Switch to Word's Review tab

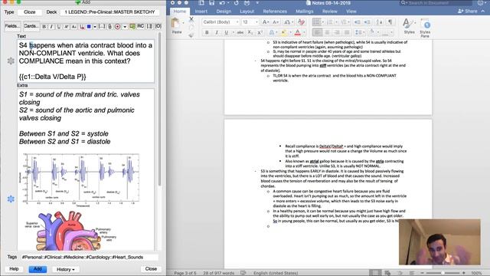coord(330,11)
